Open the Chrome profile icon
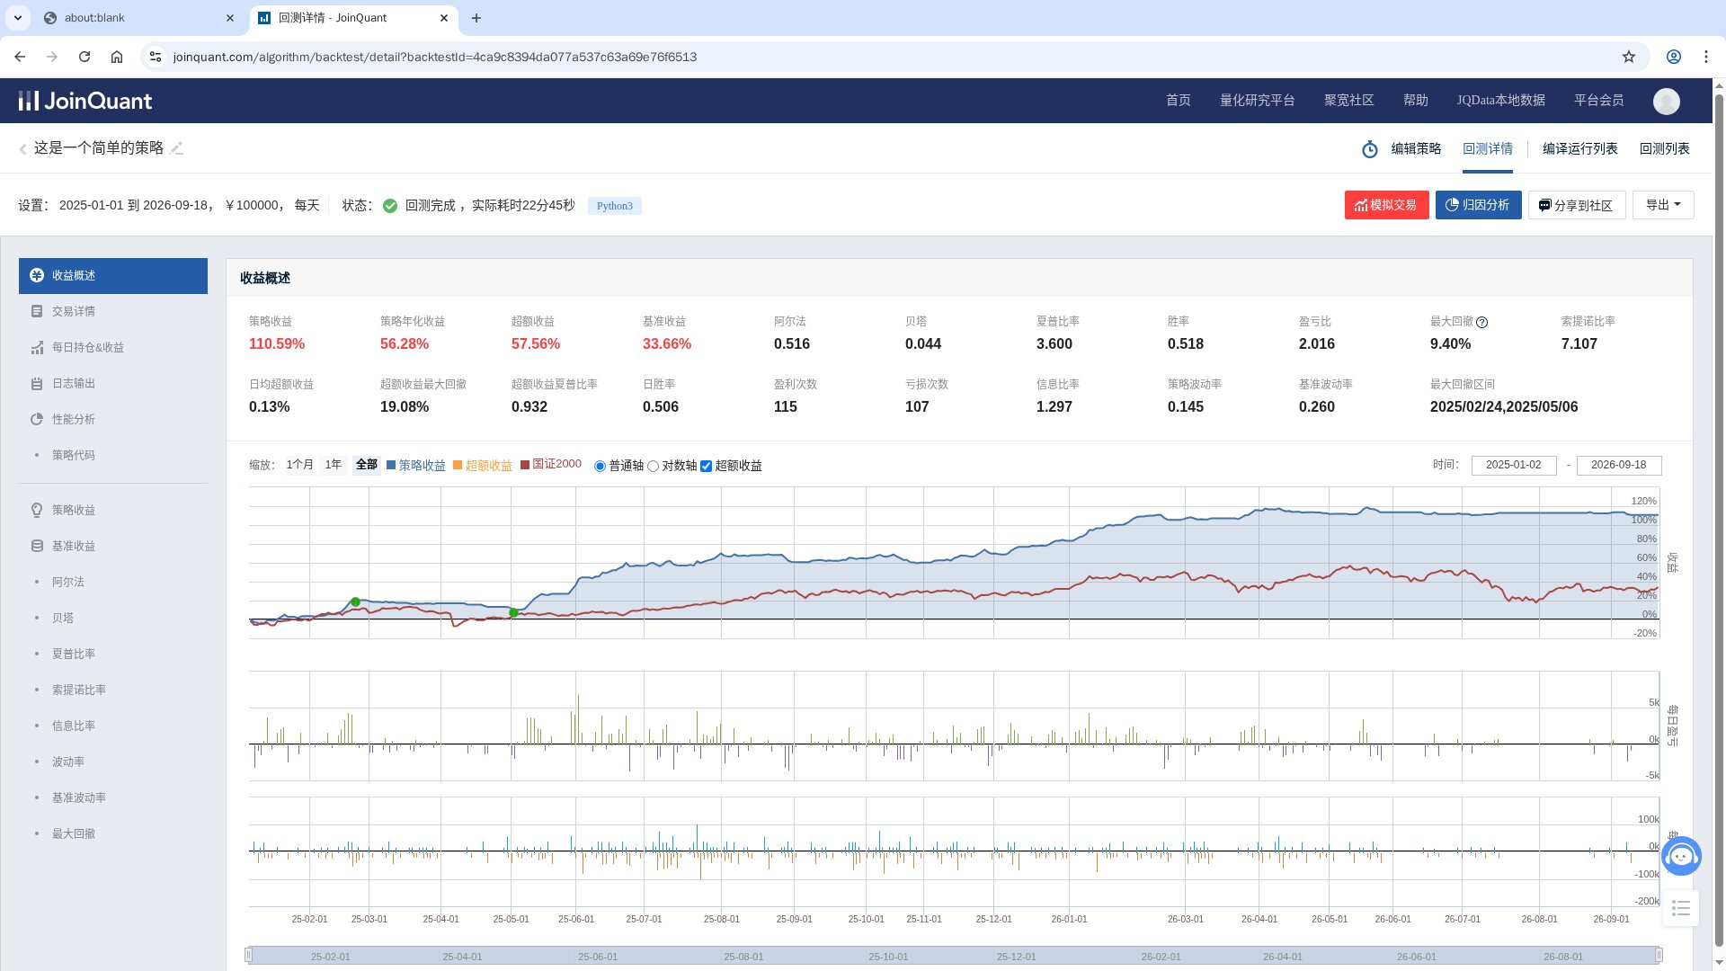 [x=1673, y=57]
